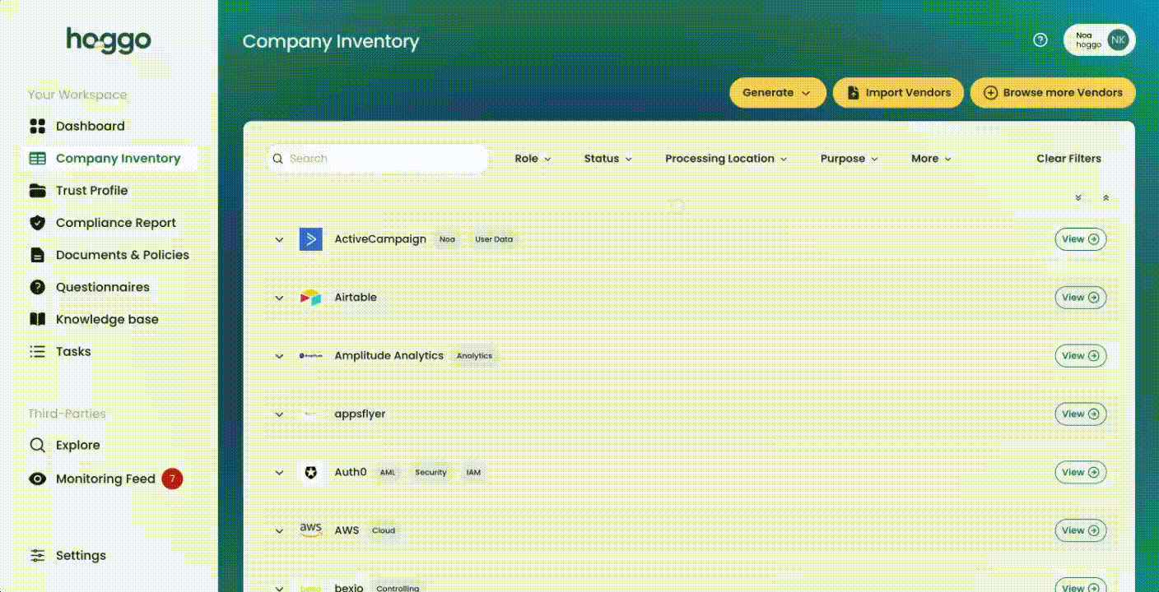The height and width of the screenshot is (592, 1159).
Task: Open the Generate dropdown button
Action: pos(776,93)
